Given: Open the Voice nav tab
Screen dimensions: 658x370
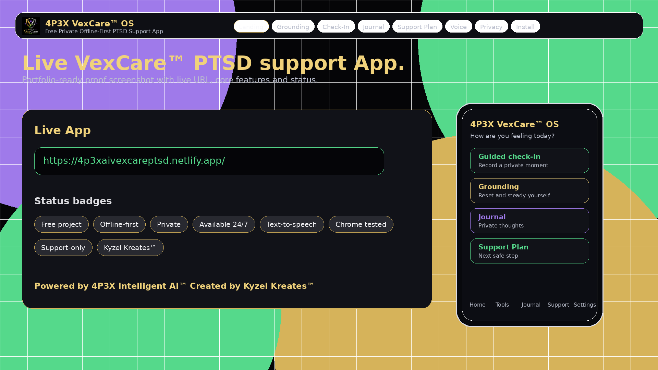Looking at the screenshot, I should pos(459,26).
